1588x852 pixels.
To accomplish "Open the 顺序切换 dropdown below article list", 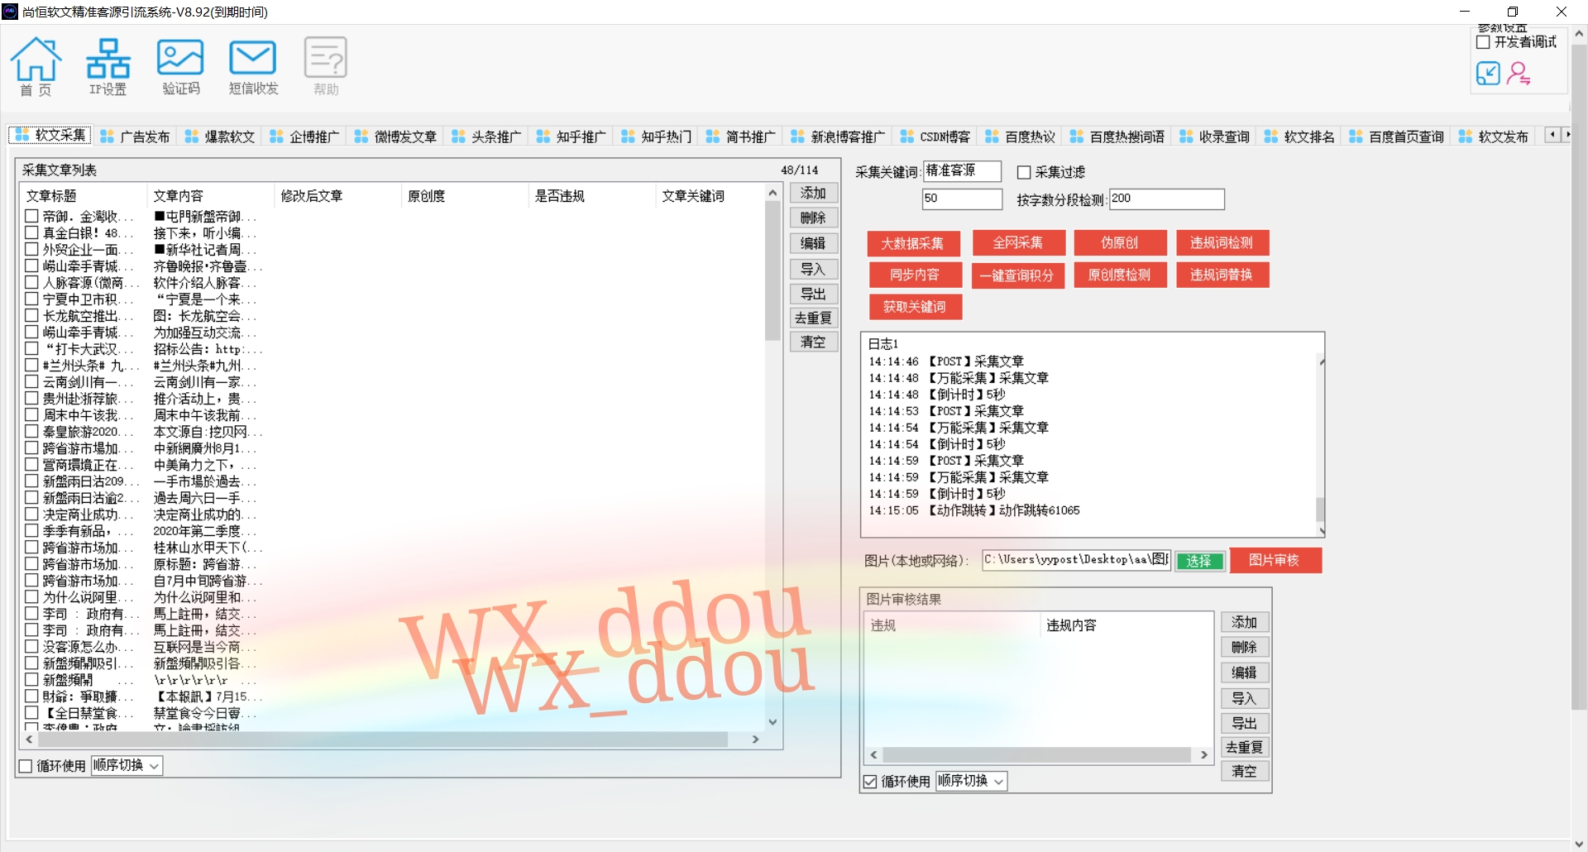I will (x=127, y=766).
